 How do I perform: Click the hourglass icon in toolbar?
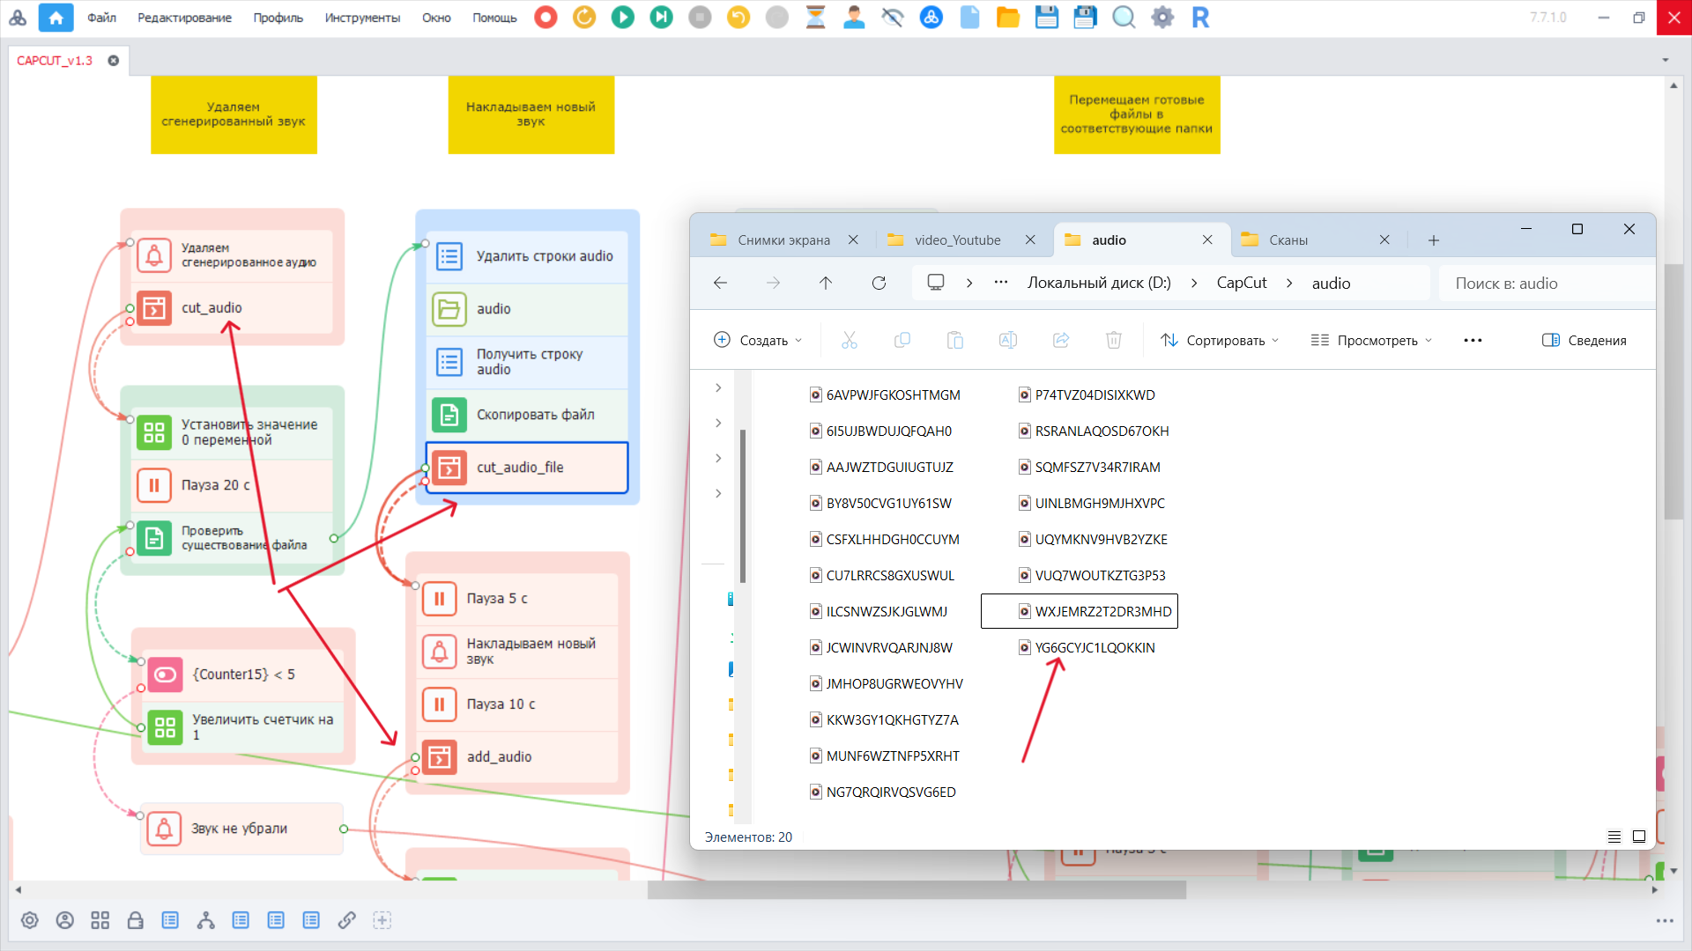click(x=815, y=17)
